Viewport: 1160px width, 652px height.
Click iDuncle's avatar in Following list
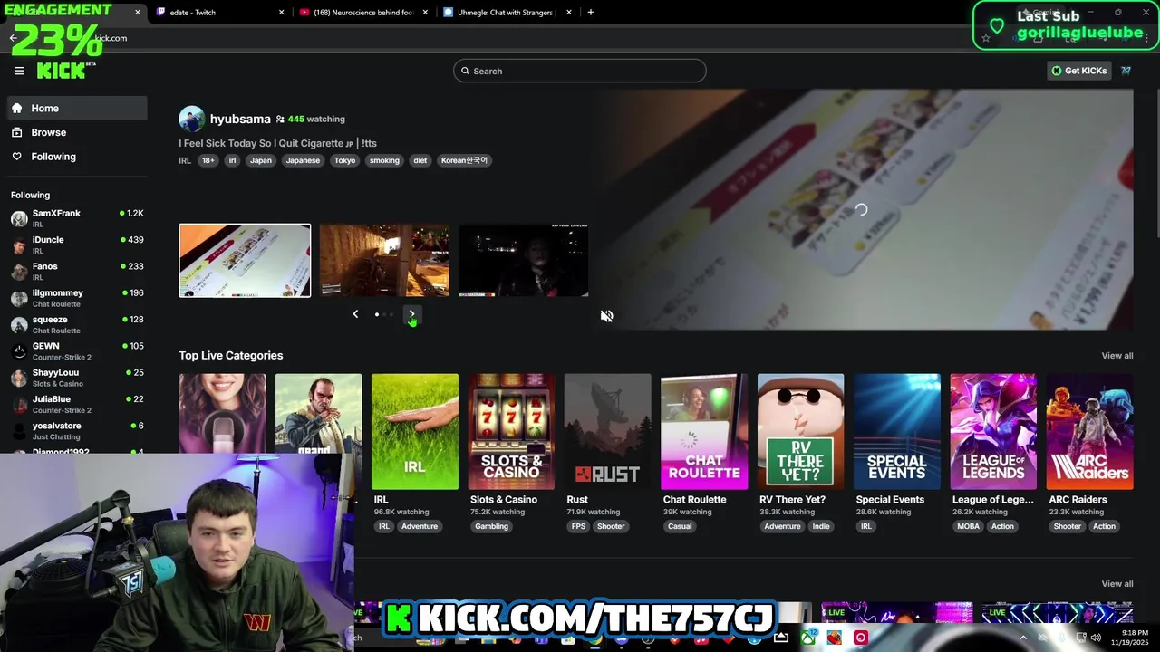coord(19,244)
